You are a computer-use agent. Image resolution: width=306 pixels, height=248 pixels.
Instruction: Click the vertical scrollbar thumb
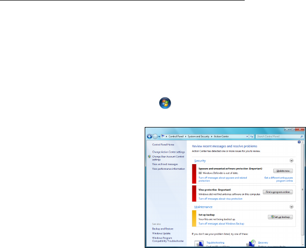click(x=302, y=189)
